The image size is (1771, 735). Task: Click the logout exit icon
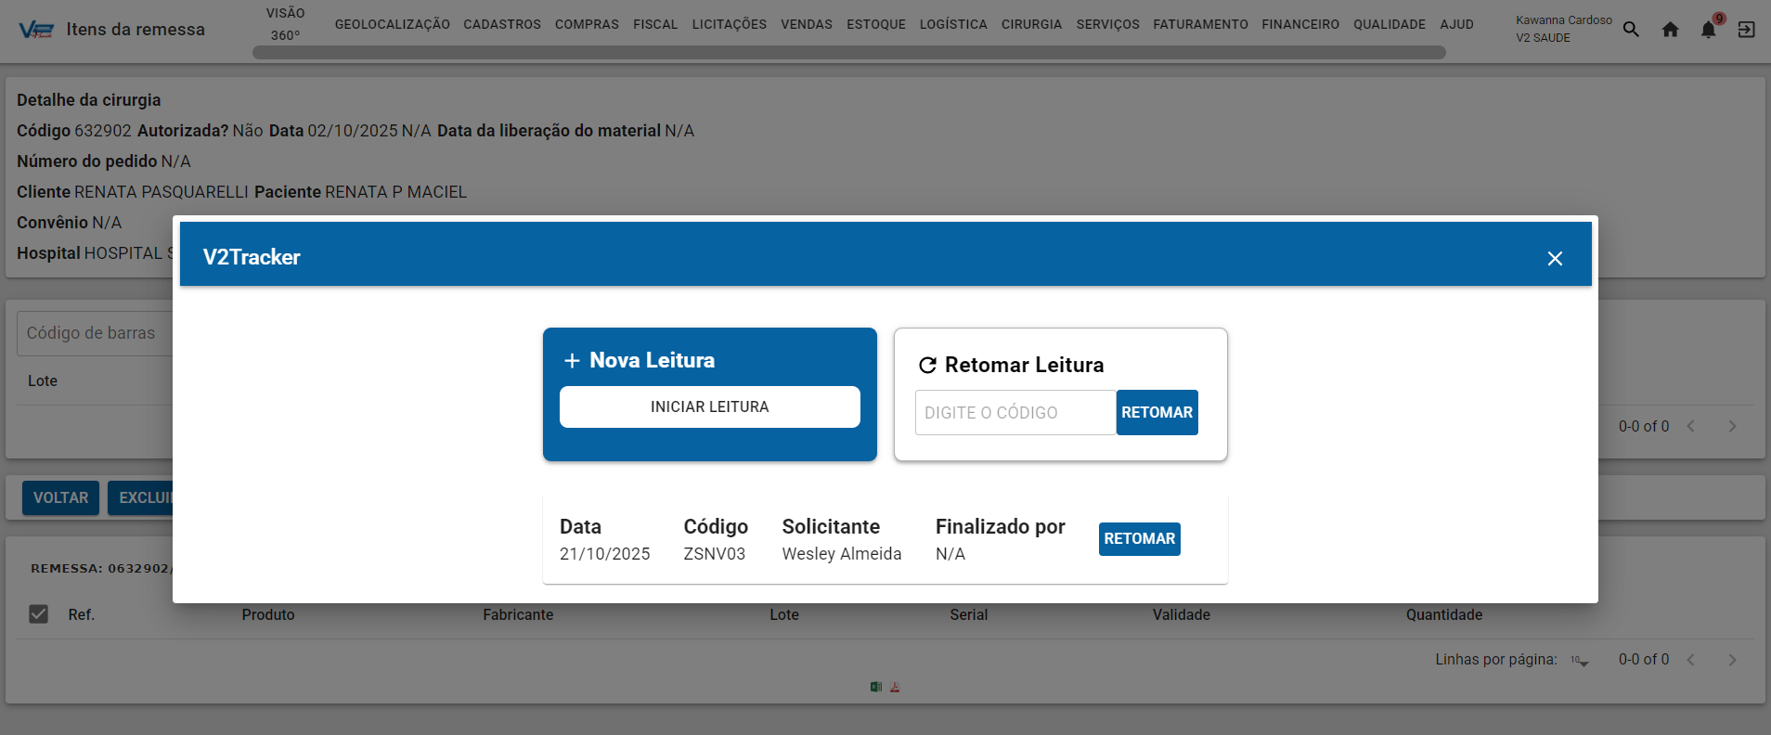click(x=1746, y=30)
